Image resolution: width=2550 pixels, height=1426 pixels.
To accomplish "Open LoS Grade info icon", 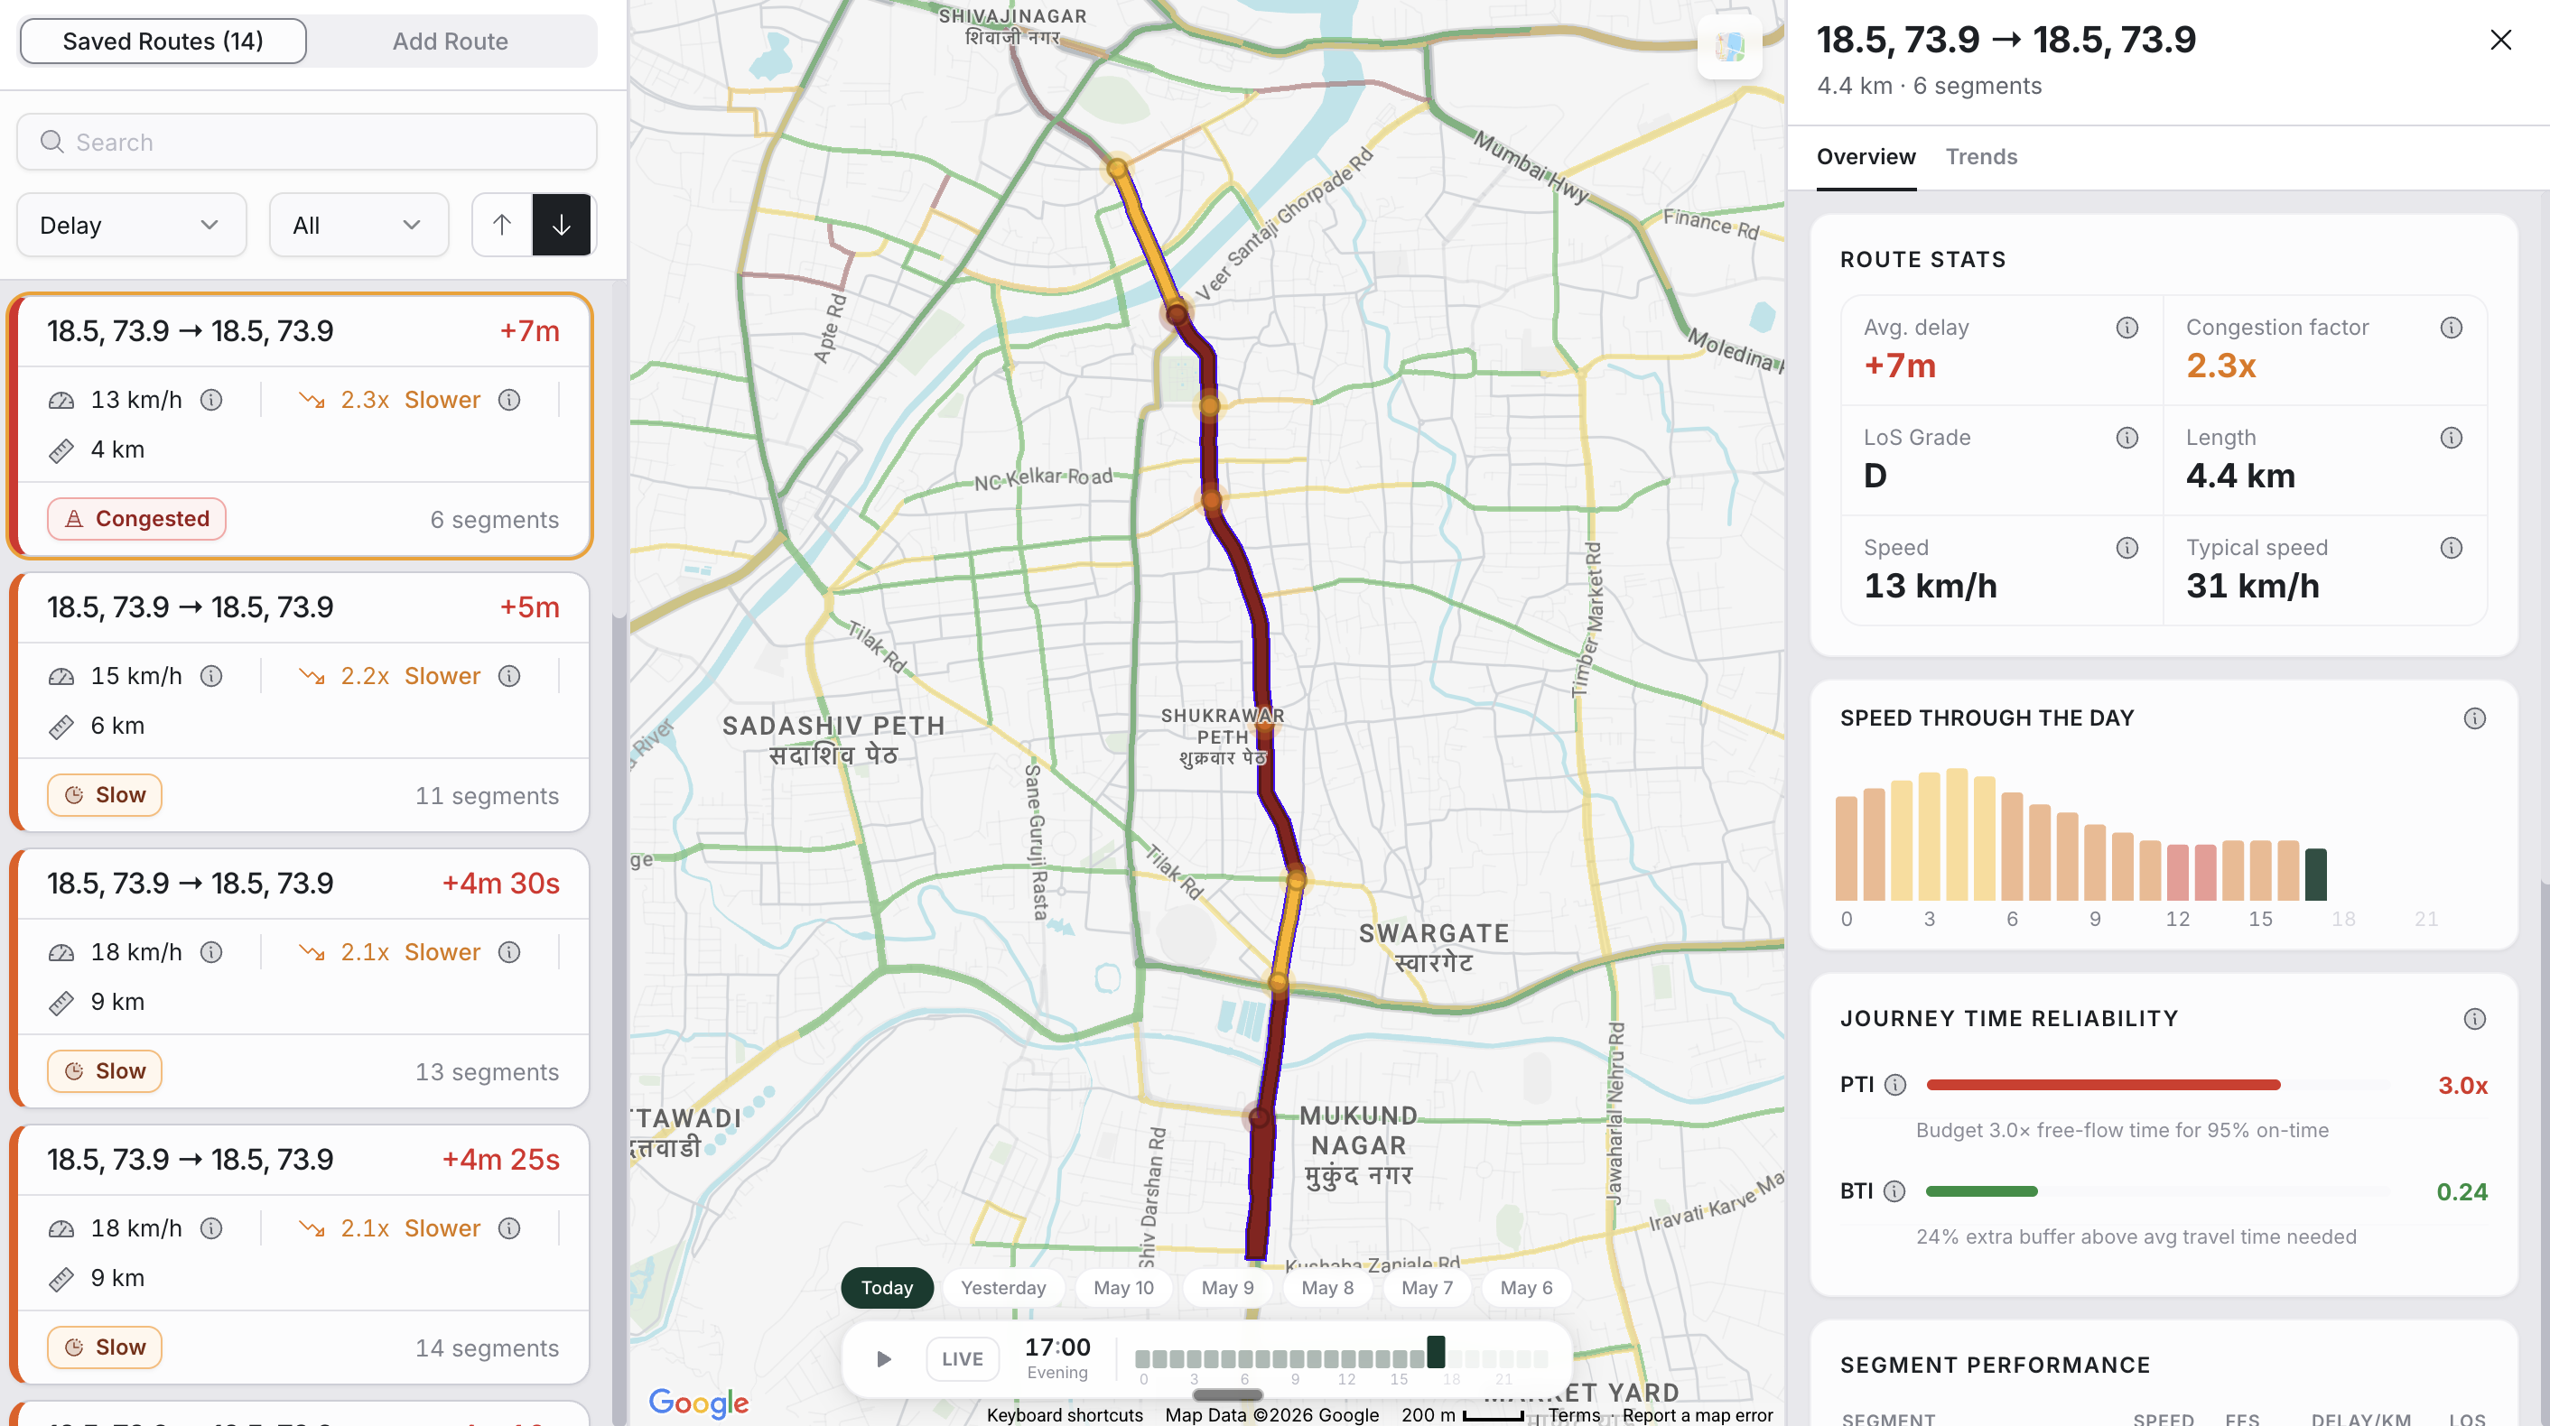I will point(2127,438).
